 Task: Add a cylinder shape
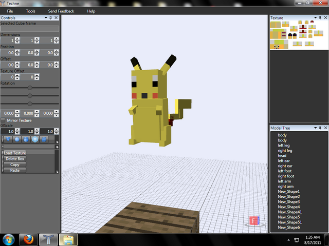point(26,139)
